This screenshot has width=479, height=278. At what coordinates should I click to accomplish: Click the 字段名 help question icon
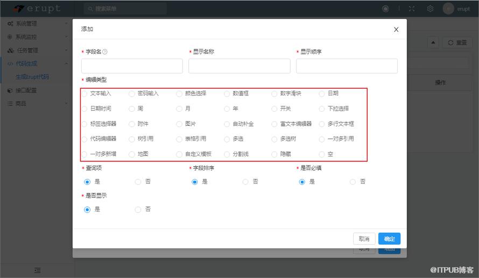pos(105,52)
